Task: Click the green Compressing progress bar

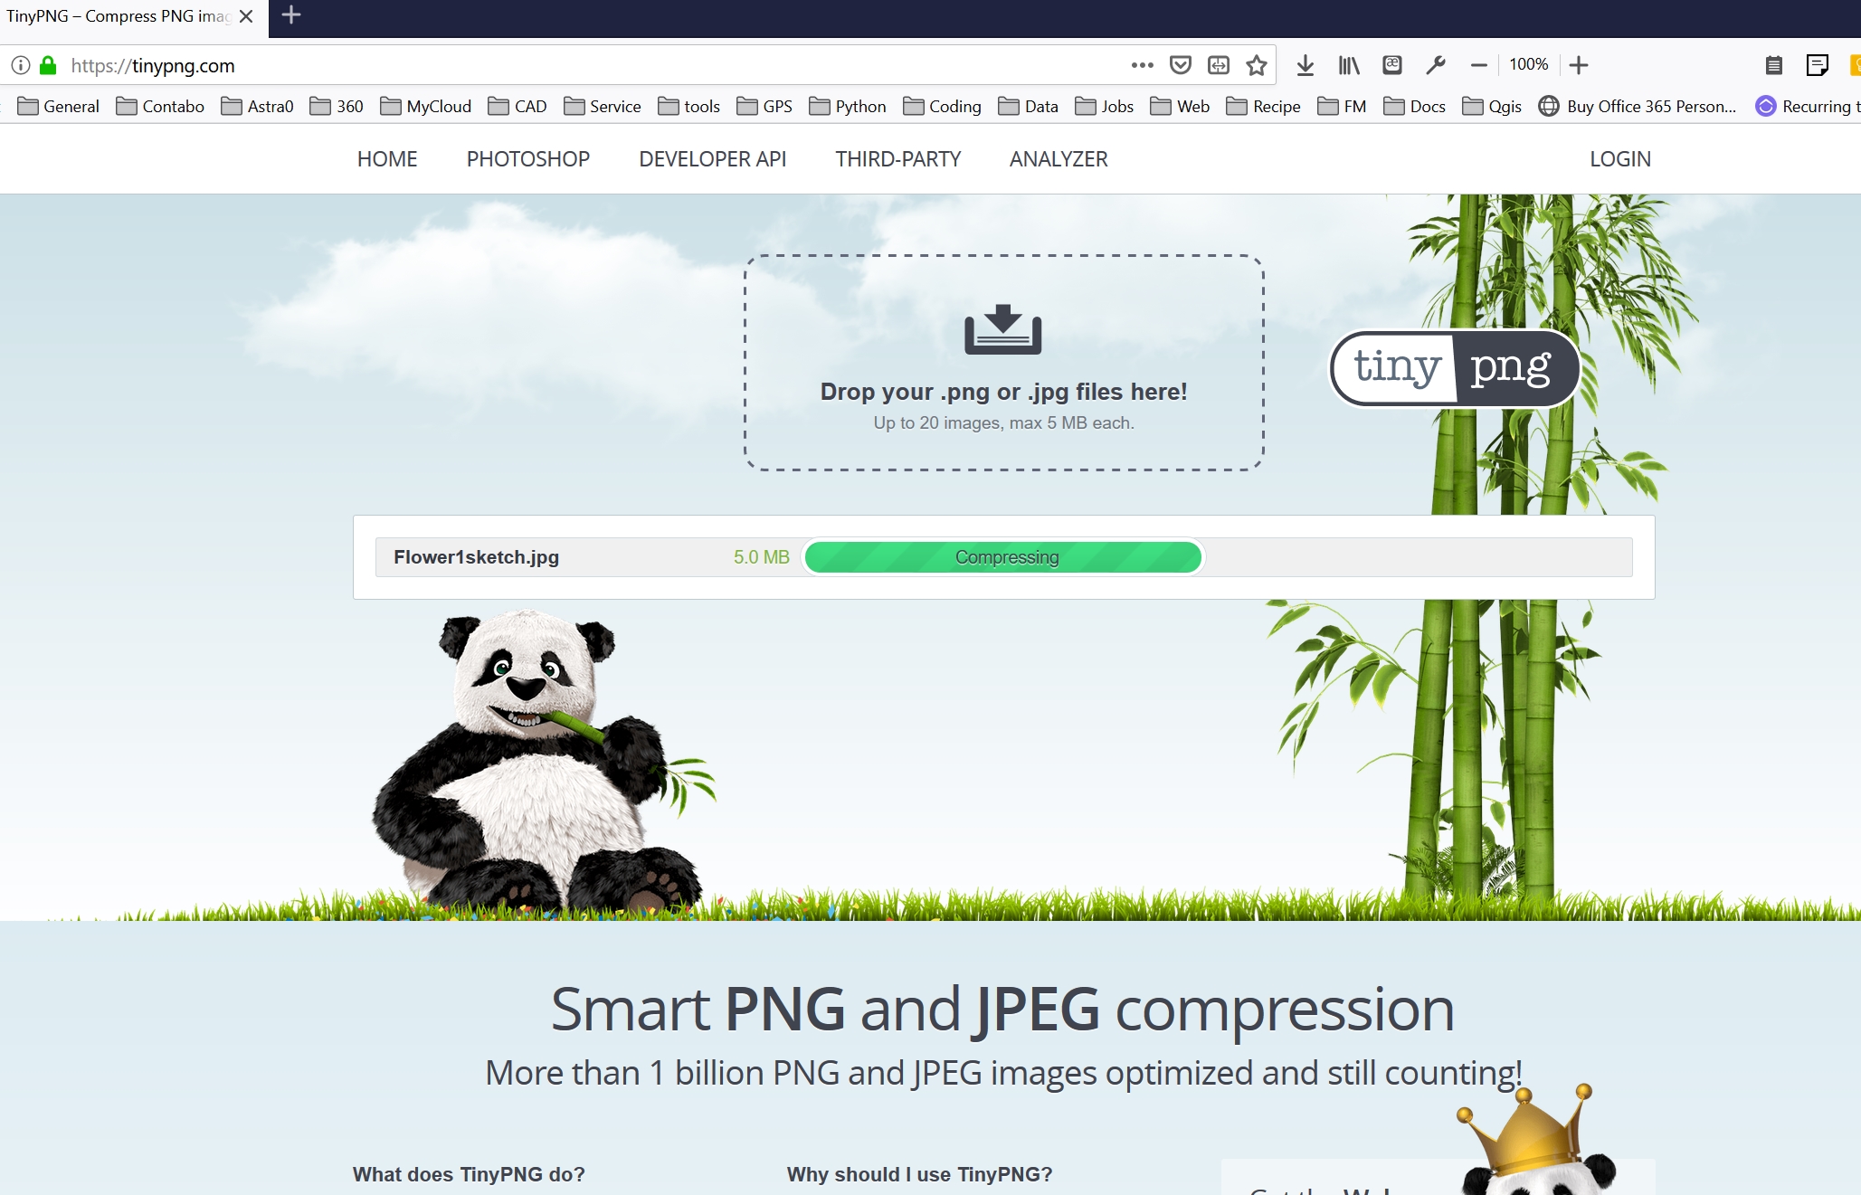Action: (1003, 557)
